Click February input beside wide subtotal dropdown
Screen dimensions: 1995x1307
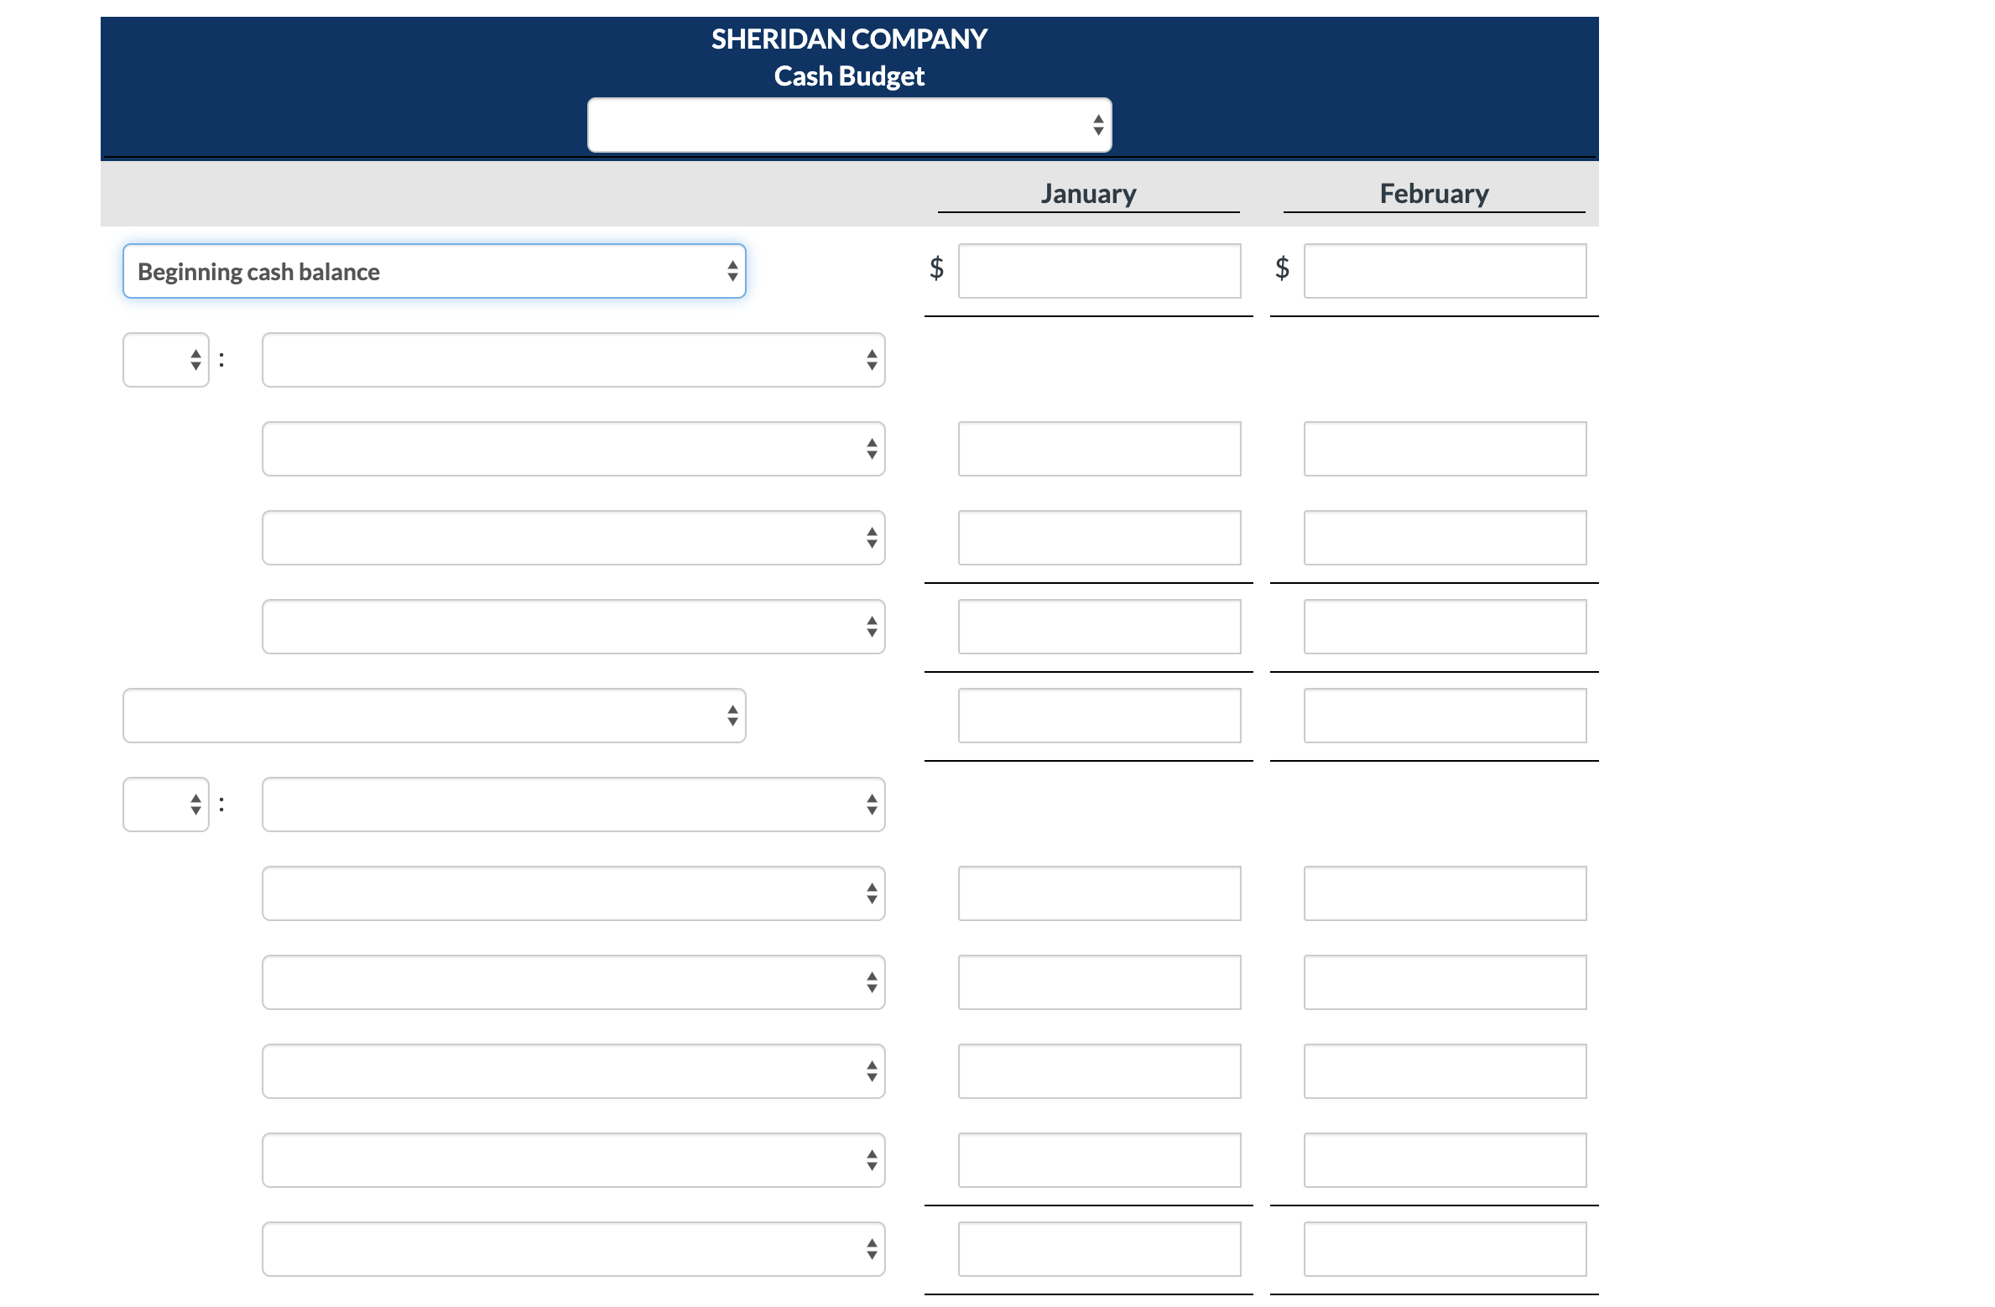(x=1445, y=716)
